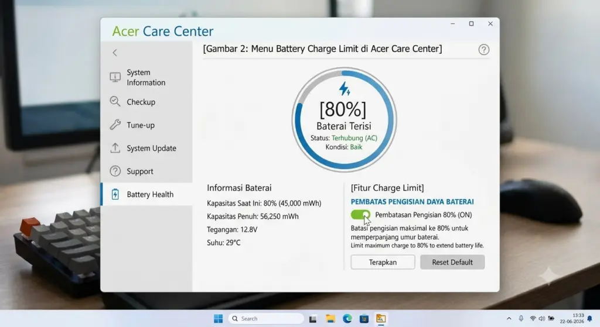Image resolution: width=600 pixels, height=327 pixels.
Task: Click the 'Informasi Baterai' heading
Action: click(x=239, y=188)
